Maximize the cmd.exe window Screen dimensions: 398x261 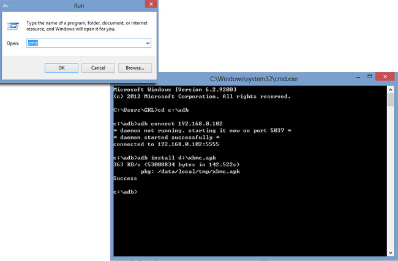[x=370, y=76]
